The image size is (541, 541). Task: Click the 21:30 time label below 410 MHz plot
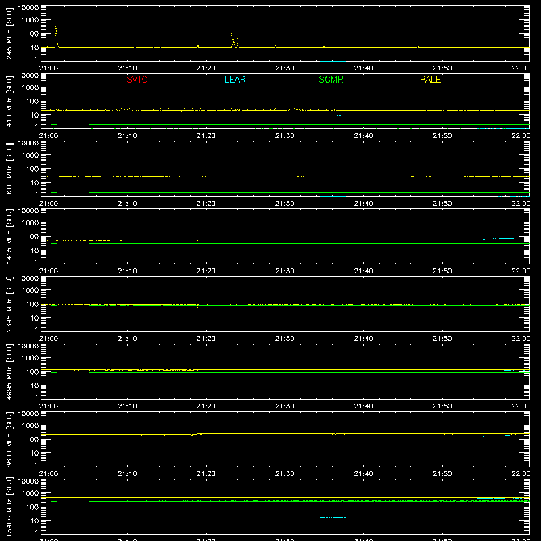click(285, 136)
